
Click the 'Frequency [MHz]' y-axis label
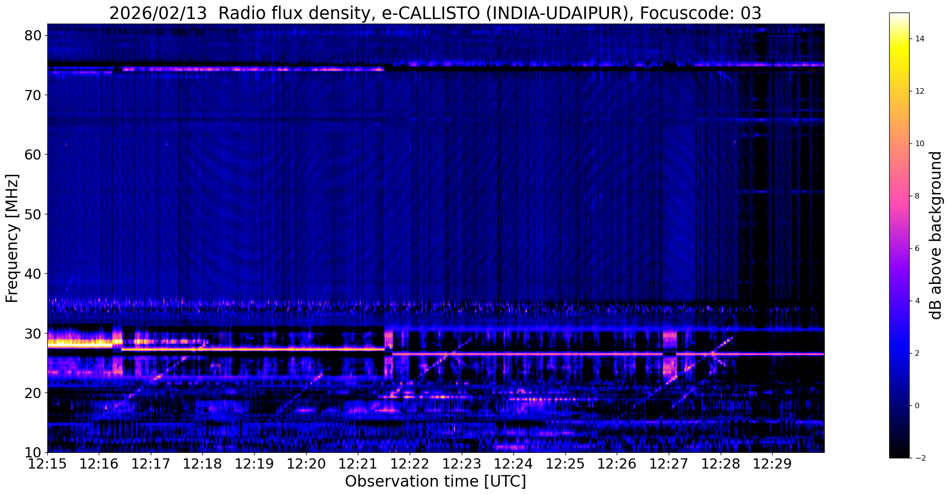click(12, 238)
